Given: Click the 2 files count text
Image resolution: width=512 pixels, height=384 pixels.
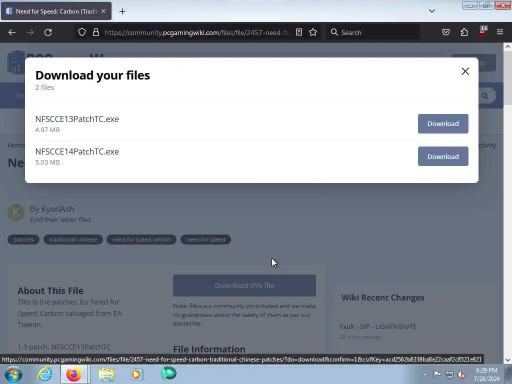Looking at the screenshot, I should [44, 87].
